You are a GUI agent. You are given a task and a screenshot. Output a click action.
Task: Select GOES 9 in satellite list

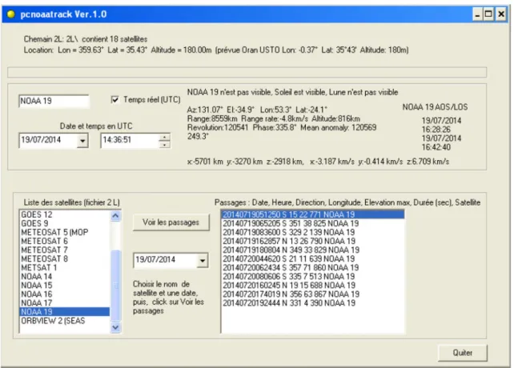point(65,223)
